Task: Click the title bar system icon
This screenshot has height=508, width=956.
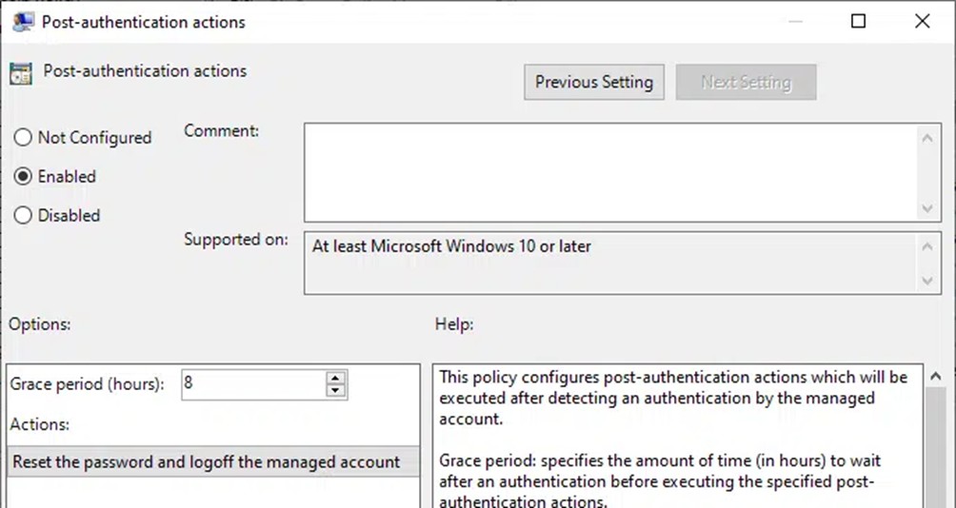Action: [23, 21]
